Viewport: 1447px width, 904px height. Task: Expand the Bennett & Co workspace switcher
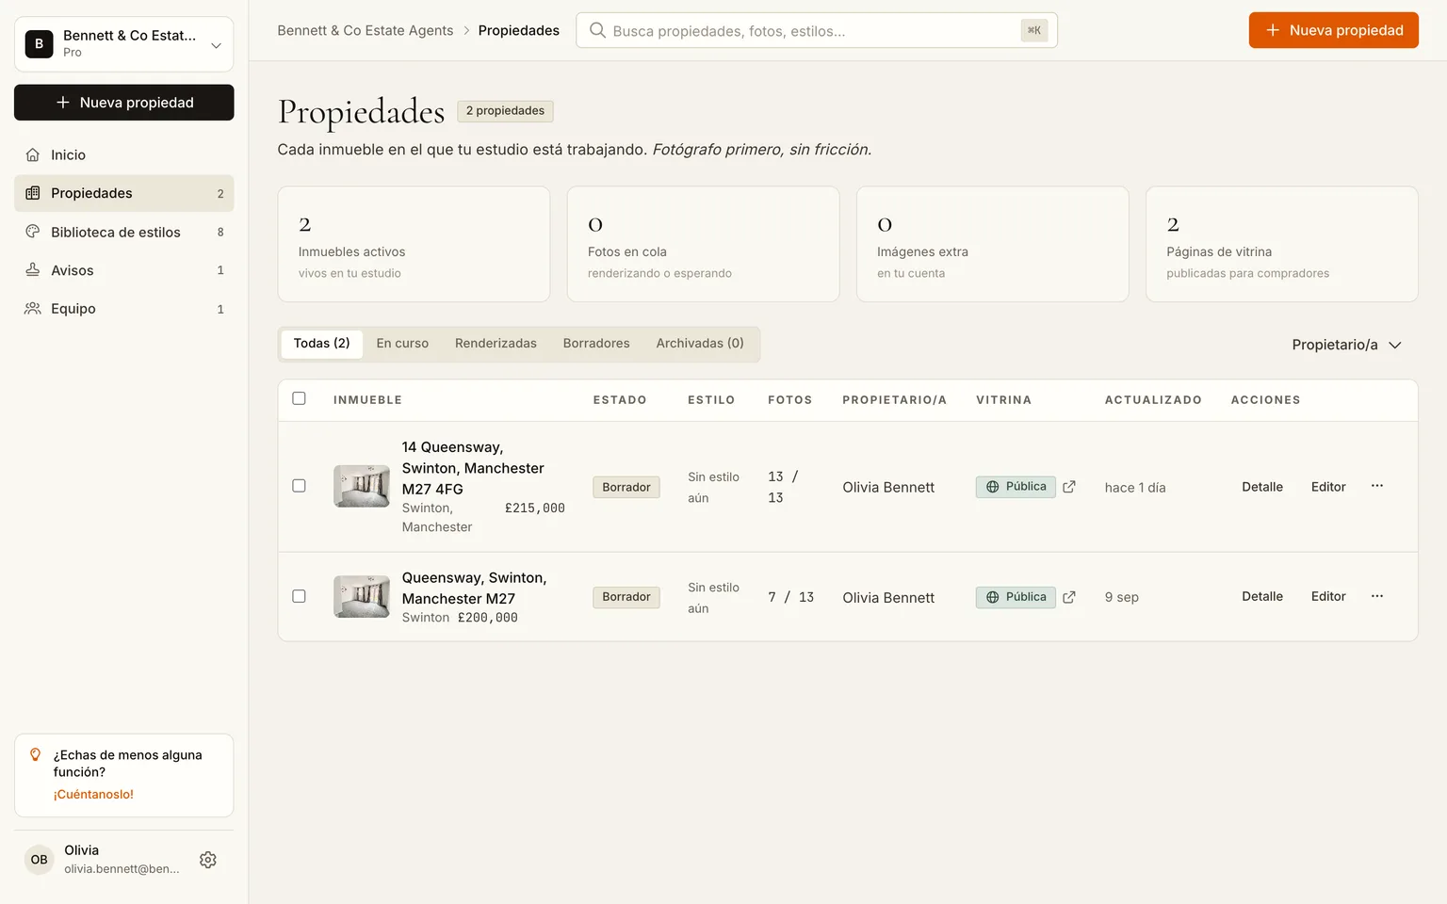pyautogui.click(x=124, y=43)
